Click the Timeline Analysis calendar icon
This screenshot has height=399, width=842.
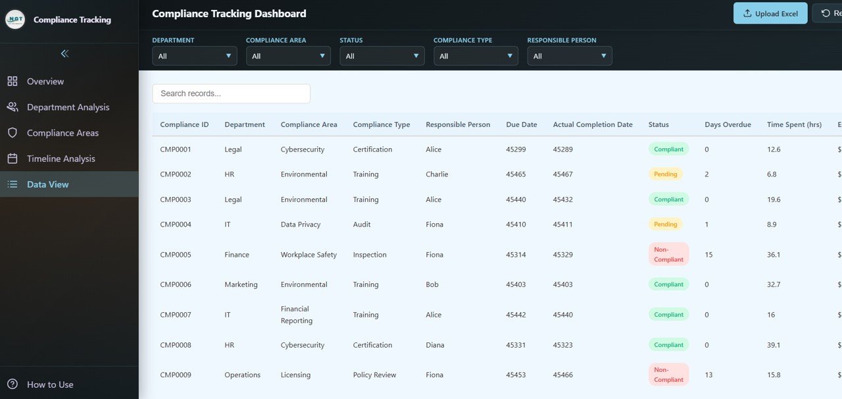12,158
